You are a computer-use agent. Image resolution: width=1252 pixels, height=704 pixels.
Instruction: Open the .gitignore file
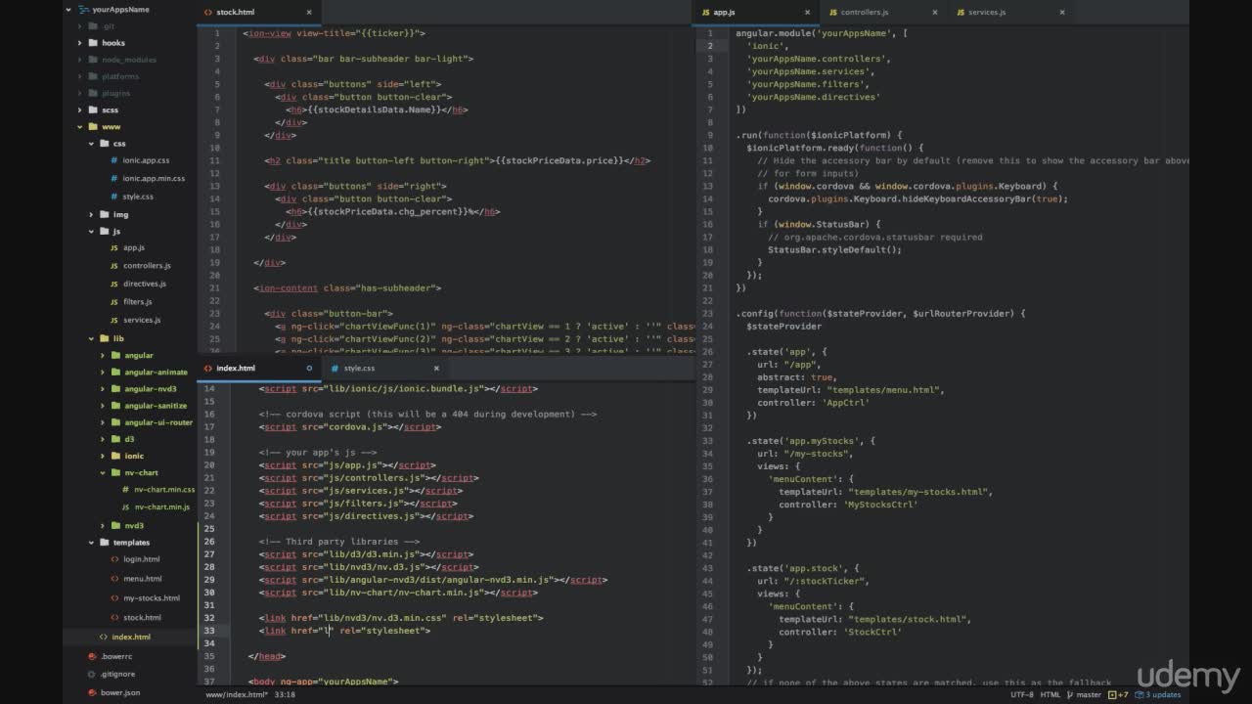coord(117,674)
